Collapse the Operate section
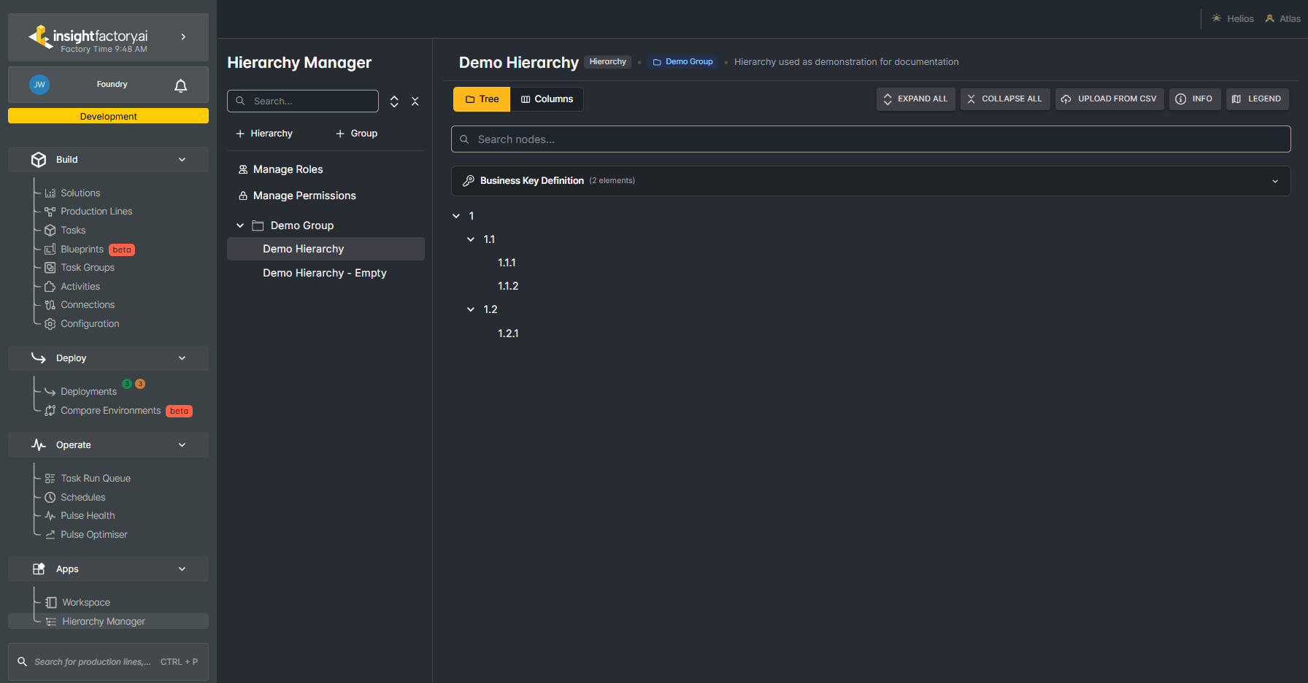Screen dimensions: 1308x683 182,445
